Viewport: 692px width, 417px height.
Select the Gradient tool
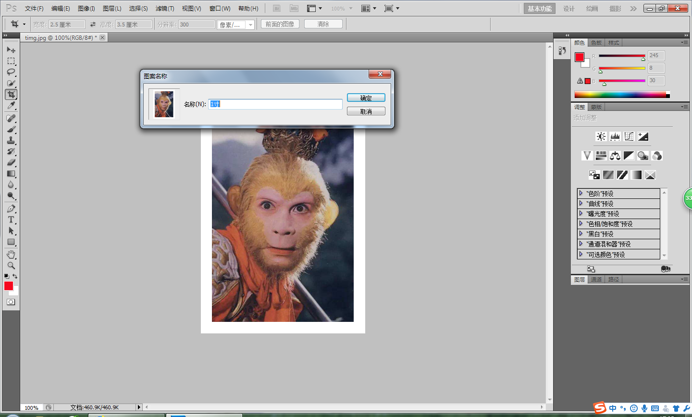point(11,173)
